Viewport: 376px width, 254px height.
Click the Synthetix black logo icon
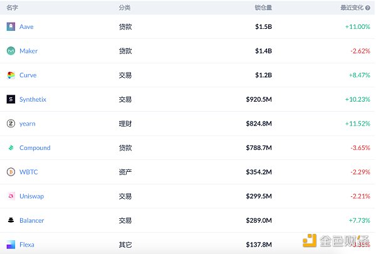tap(11, 99)
